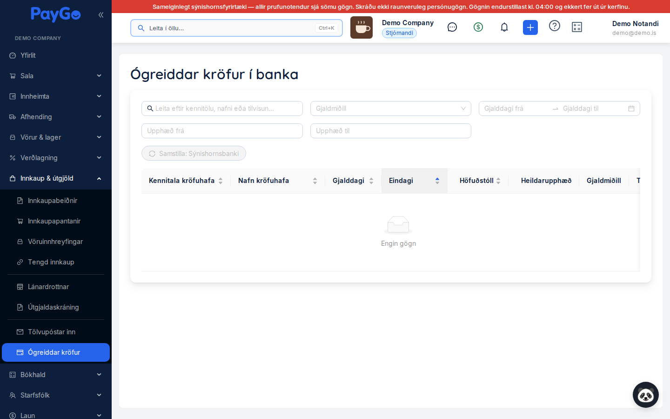Open the chat messages icon

pyautogui.click(x=452, y=27)
